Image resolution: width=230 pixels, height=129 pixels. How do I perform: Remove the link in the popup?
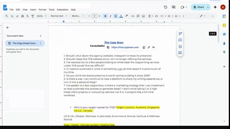pyautogui.click(x=154, y=47)
